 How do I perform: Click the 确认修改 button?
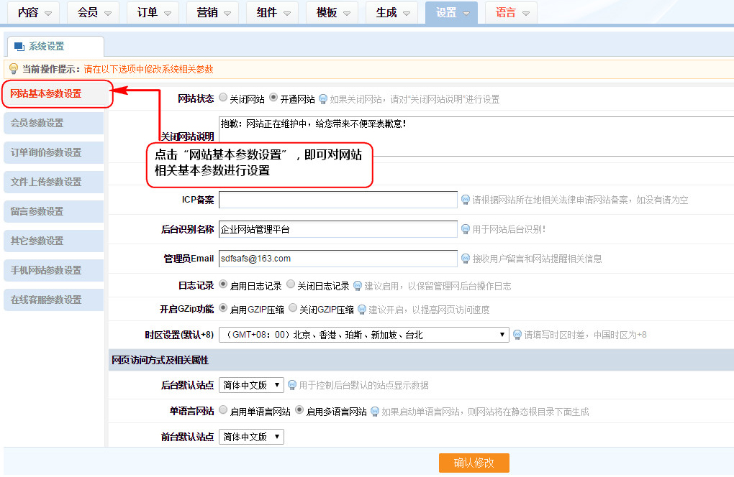pos(474,463)
